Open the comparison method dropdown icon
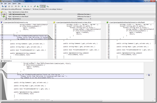 tap(48, 6)
